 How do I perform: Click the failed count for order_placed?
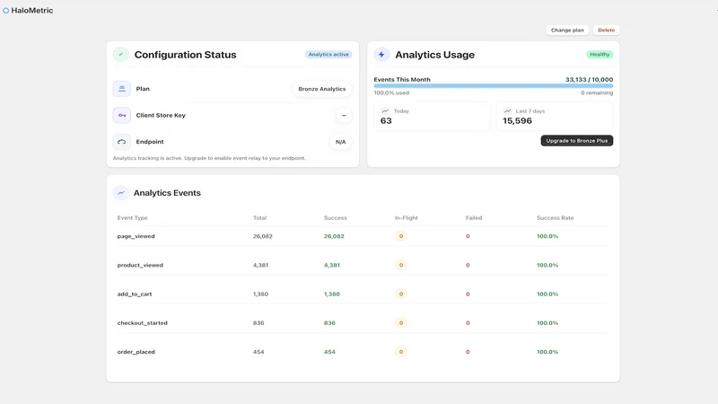[468, 352]
